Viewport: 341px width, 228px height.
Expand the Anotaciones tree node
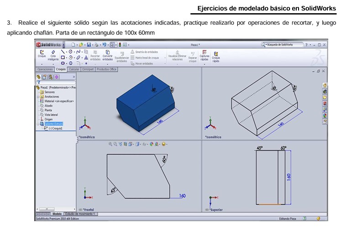click(x=38, y=97)
